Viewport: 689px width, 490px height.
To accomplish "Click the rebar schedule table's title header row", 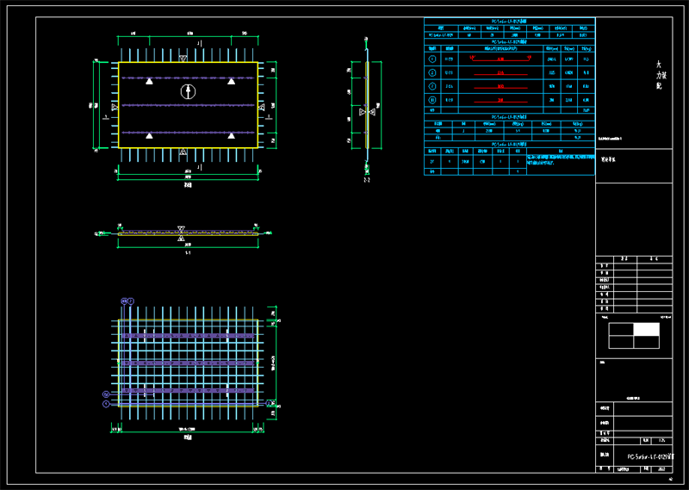I will tap(509, 41).
